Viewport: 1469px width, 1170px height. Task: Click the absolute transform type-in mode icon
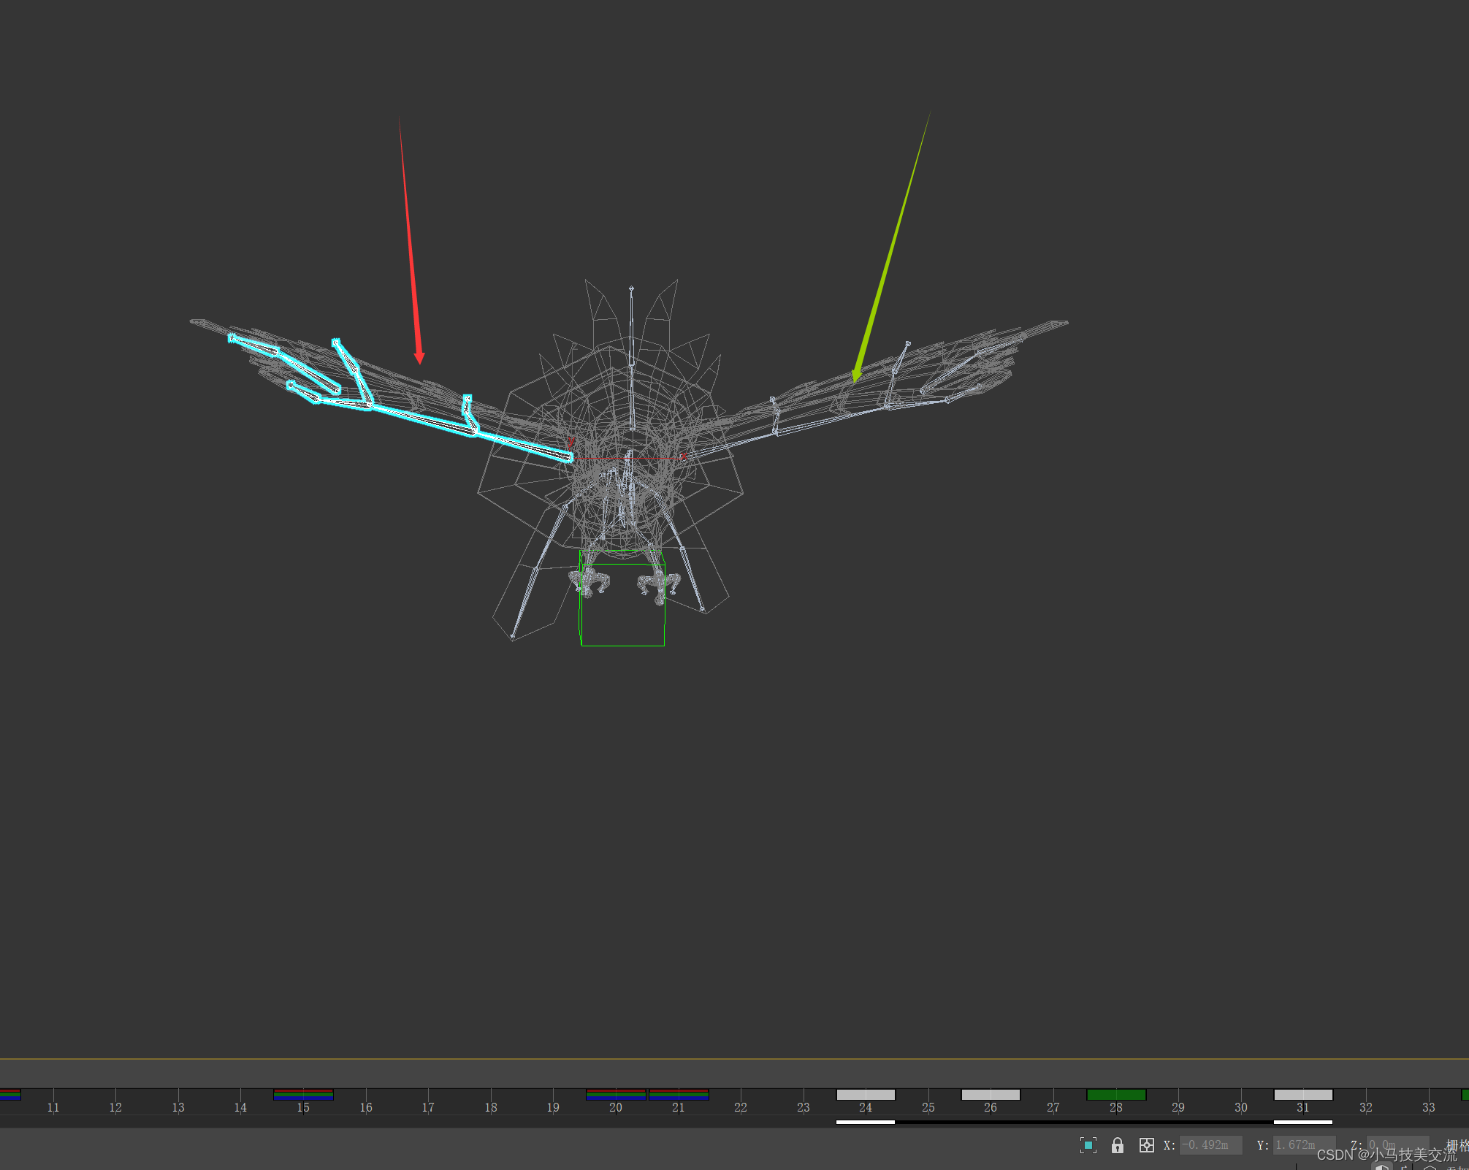pos(1146,1145)
